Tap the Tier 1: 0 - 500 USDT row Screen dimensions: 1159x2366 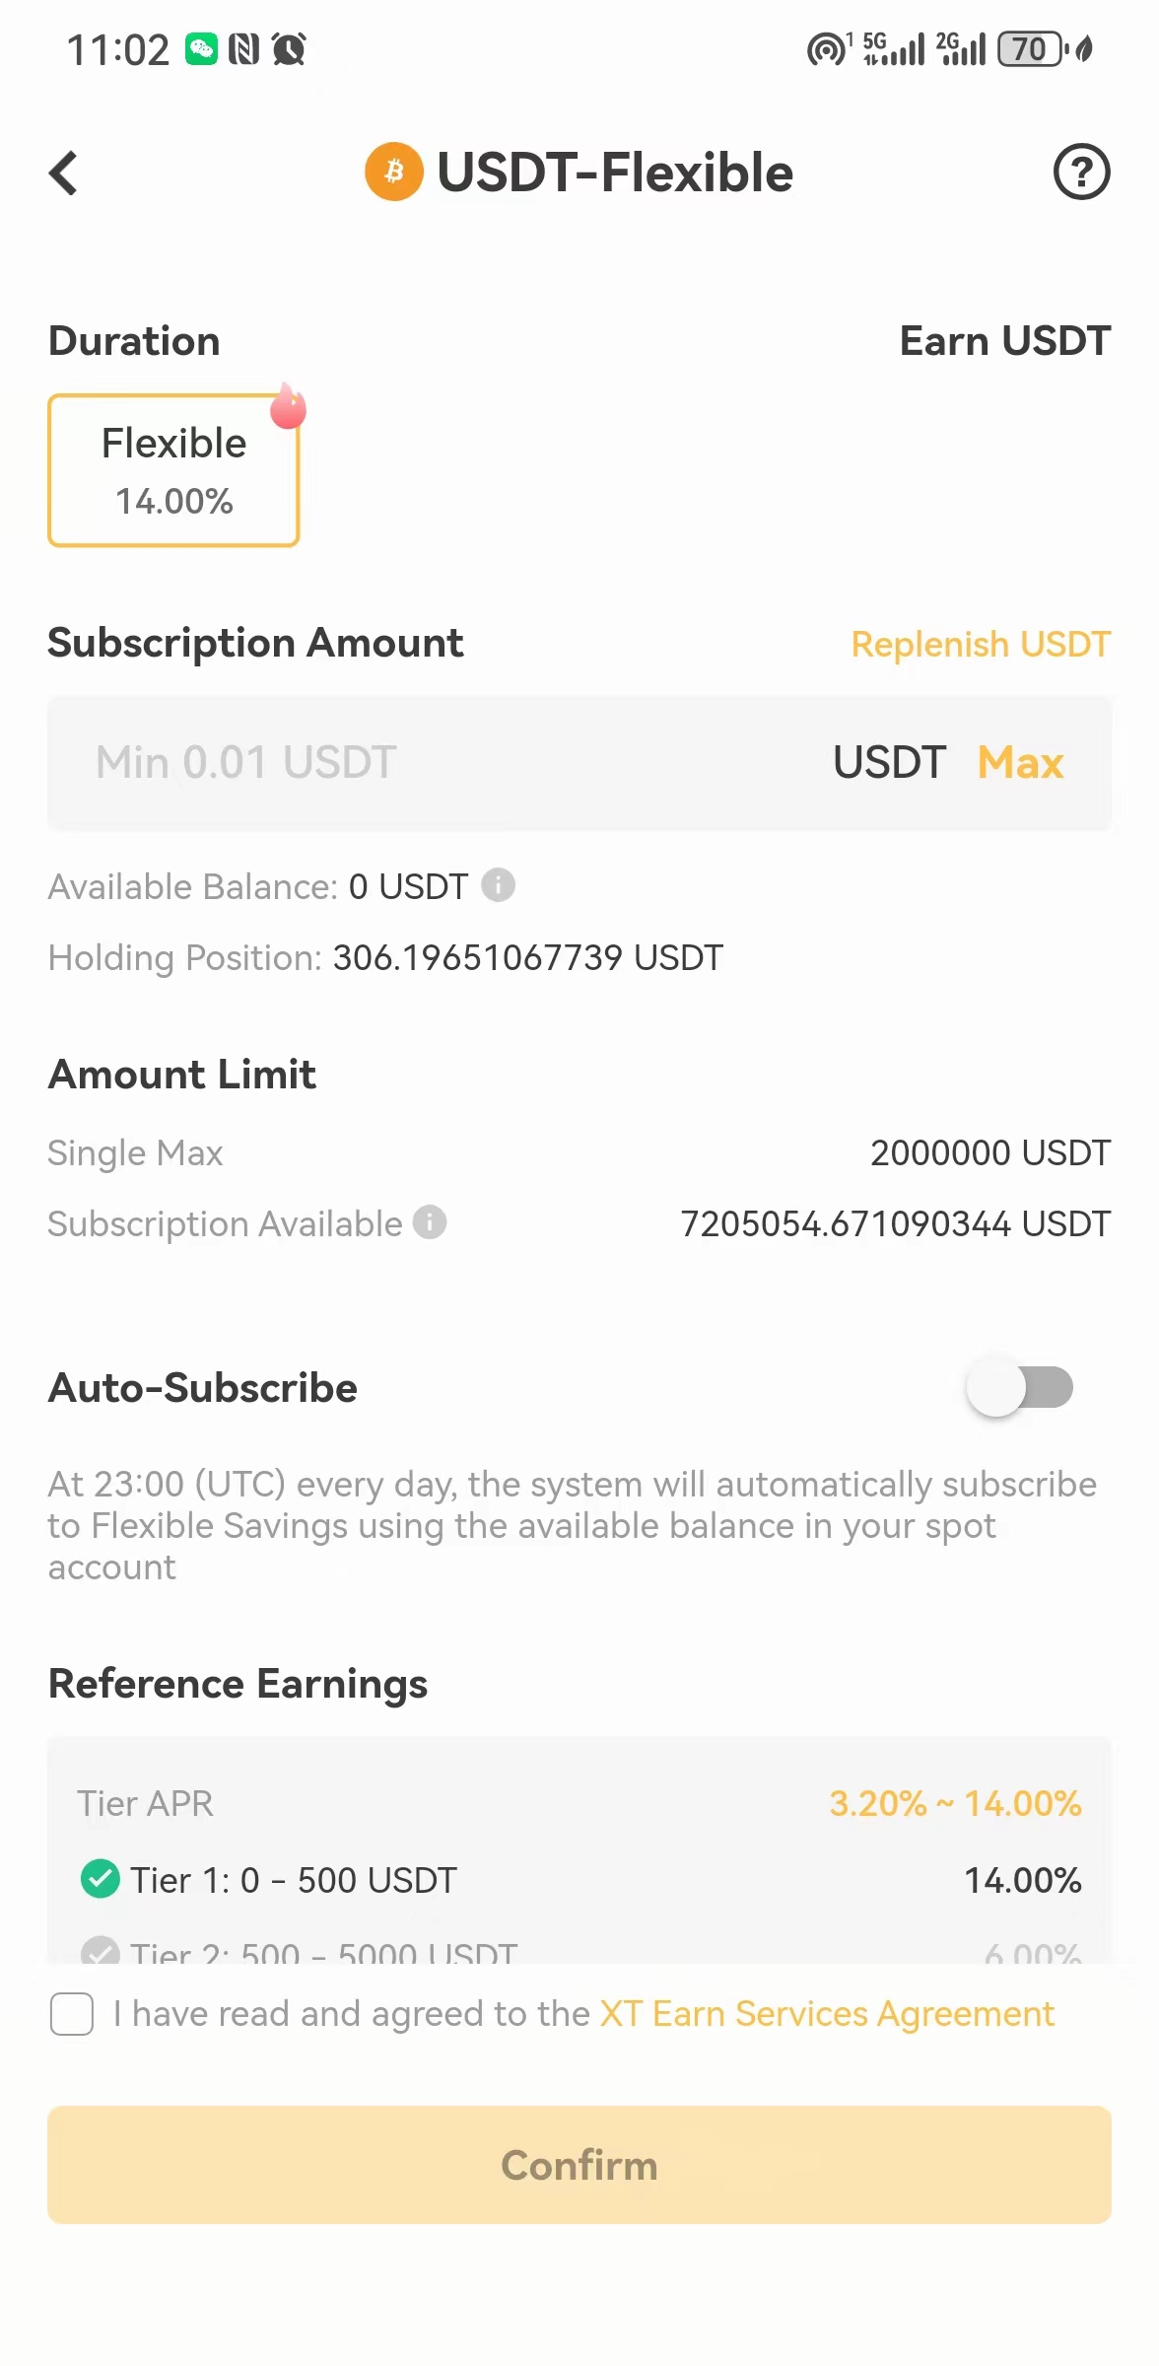point(294,1880)
